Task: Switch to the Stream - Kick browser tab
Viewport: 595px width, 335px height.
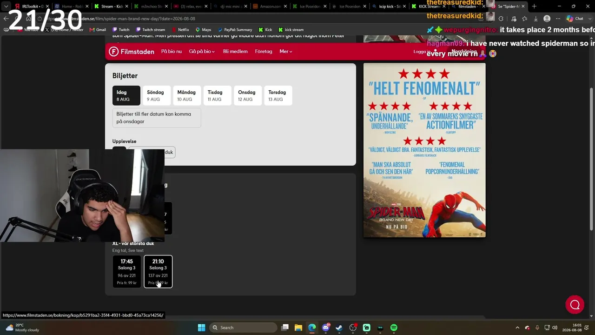Action: click(x=111, y=7)
